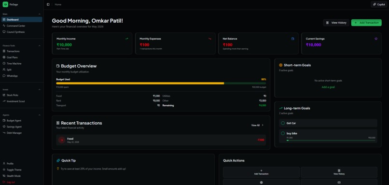This screenshot has height=185, width=389.
Task: Click the Long-term Goals trend icon
Action: tap(281, 108)
